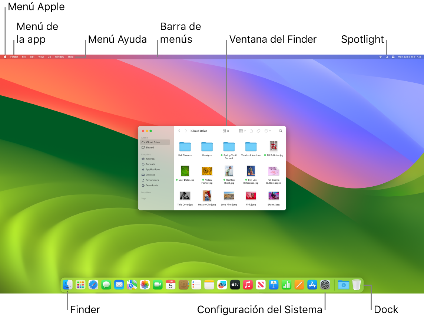Open the icon view size picker
The image size is (424, 318).
225,131
